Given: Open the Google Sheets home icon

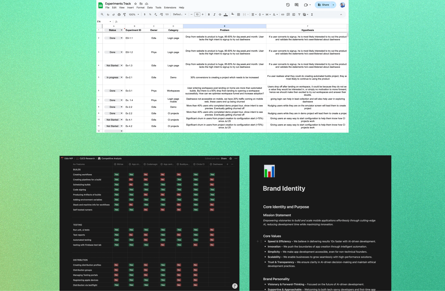Looking at the screenshot, I should point(100,5).
